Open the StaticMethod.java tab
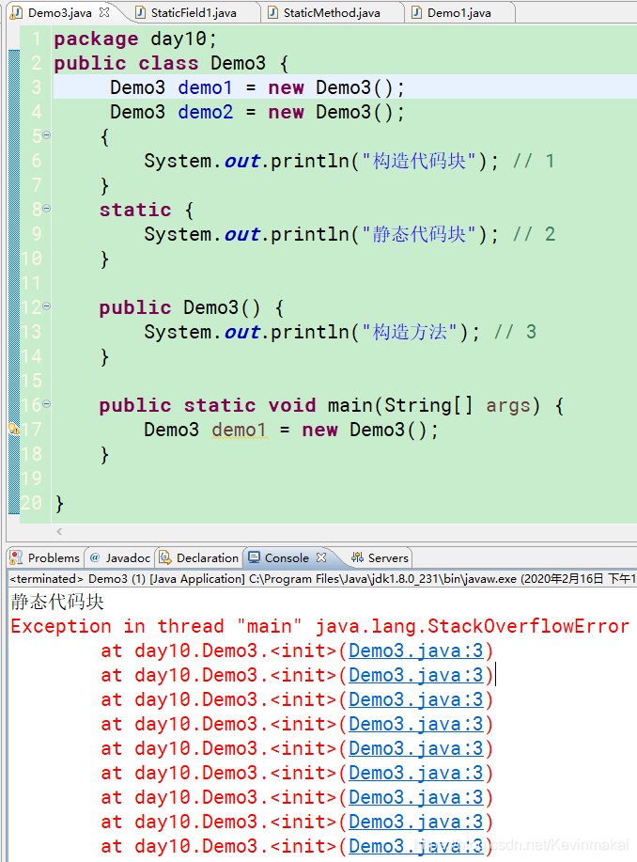 332,12
